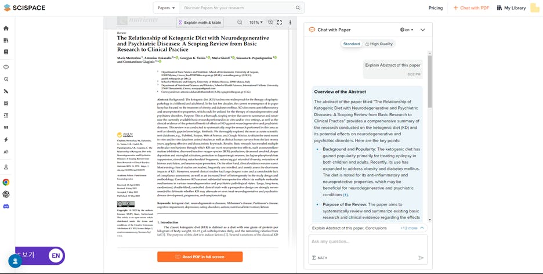Open the blue support avatar bubble
The height and width of the screenshot is (274, 543).
point(15,261)
